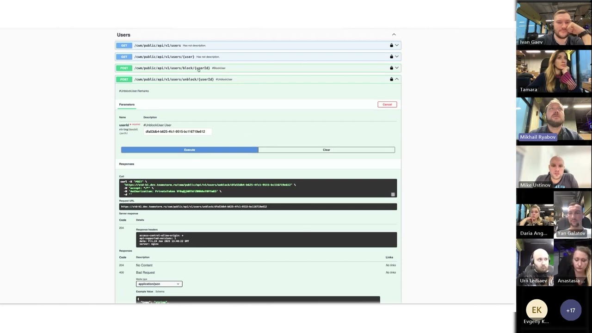Click the Request URL text block
The image size is (592, 333).
pos(258,207)
